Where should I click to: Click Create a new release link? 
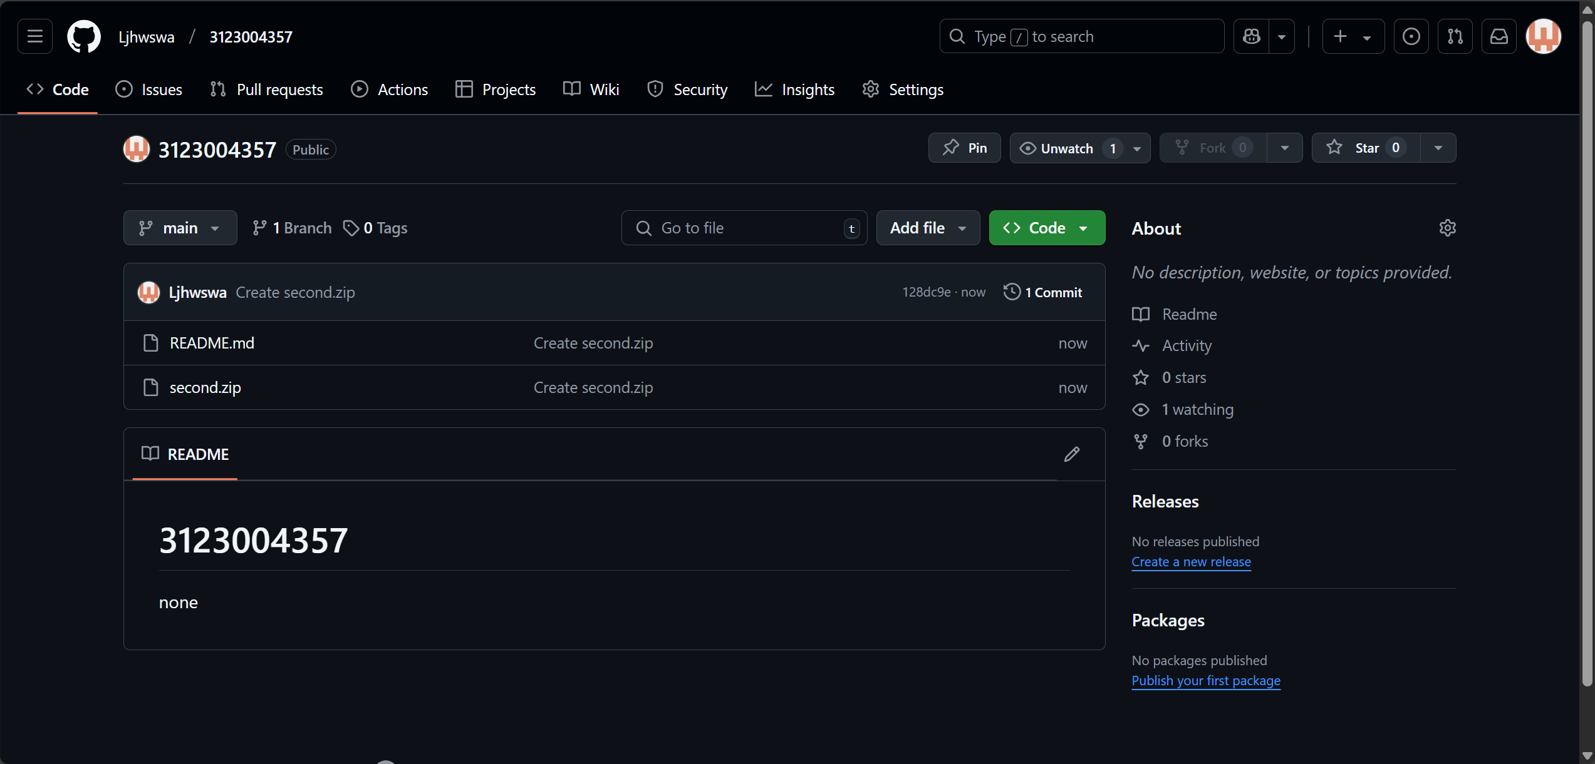coord(1191,562)
